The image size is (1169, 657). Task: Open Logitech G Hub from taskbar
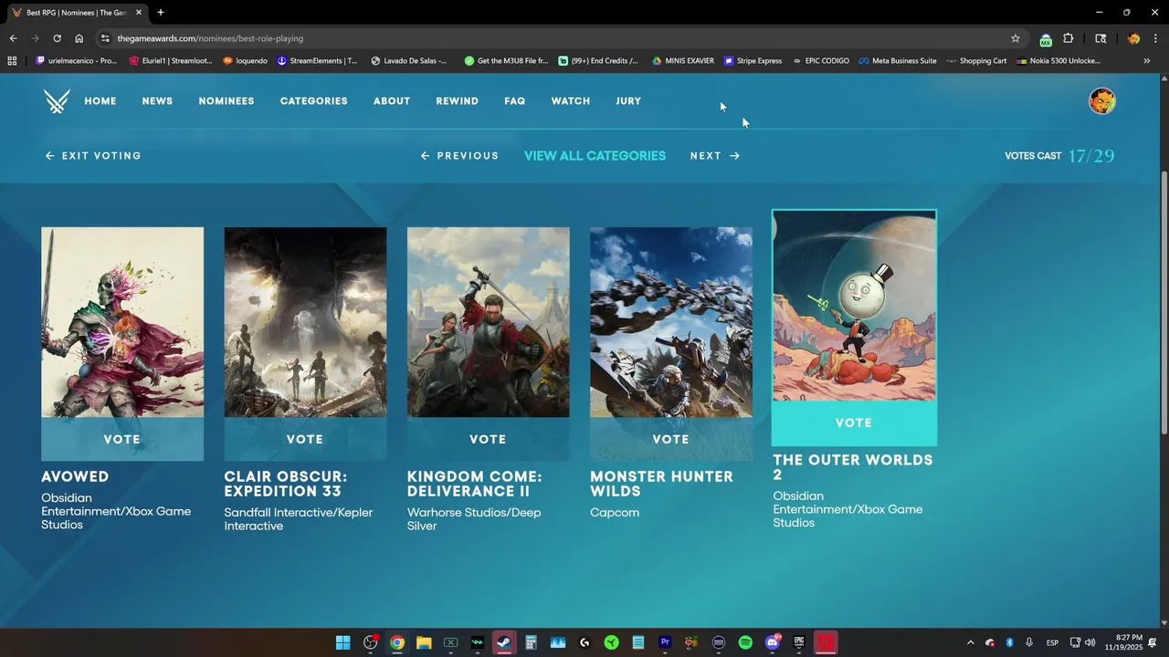click(584, 642)
